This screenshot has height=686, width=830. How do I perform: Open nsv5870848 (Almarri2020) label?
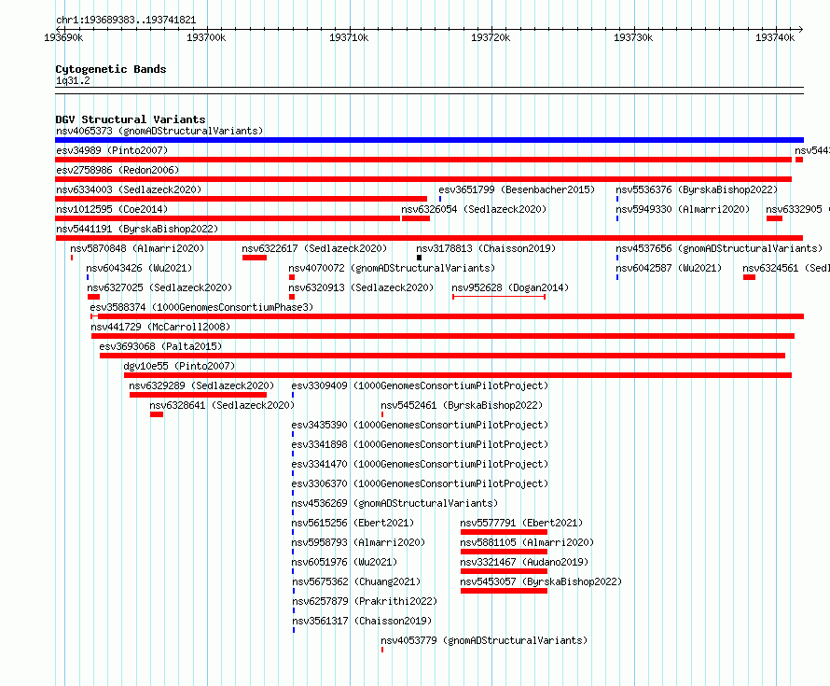coord(137,248)
